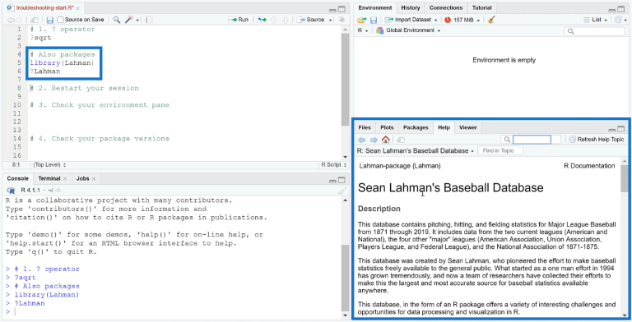The width and height of the screenshot is (632, 322).
Task: Open the Import Dataset dropdown
Action: (411, 20)
